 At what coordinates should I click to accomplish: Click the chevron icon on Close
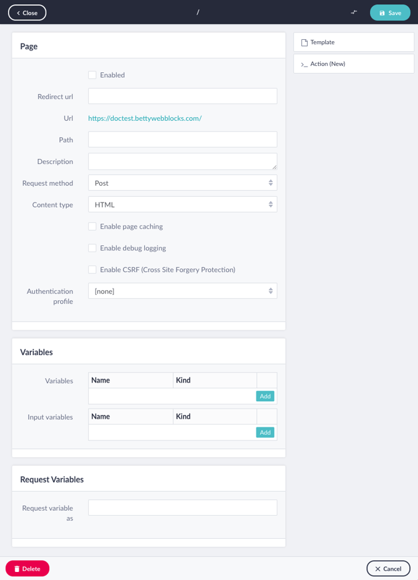tap(18, 13)
